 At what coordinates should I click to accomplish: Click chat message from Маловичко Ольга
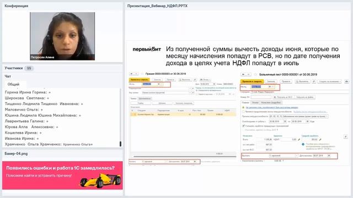[x=24, y=109]
